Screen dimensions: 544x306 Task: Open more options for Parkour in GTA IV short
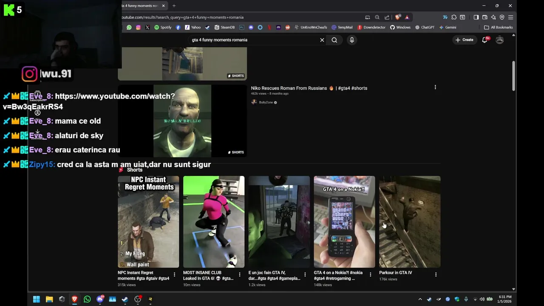coord(436,275)
